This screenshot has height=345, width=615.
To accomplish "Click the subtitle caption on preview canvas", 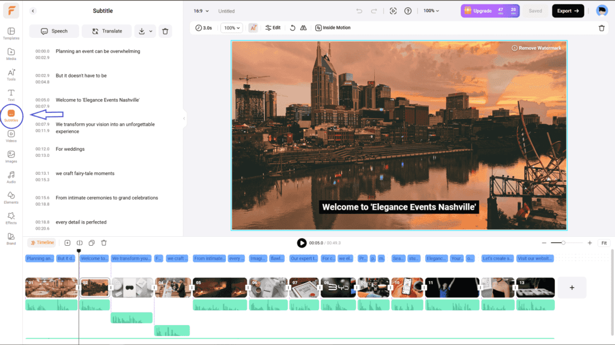I will point(399,207).
